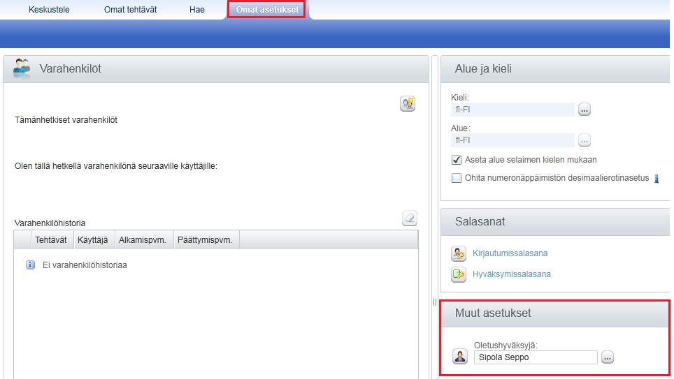Click the info icon beside Ei varahenkilöhistoriaa
Viewport: 674px width, 379px height.
(30, 265)
